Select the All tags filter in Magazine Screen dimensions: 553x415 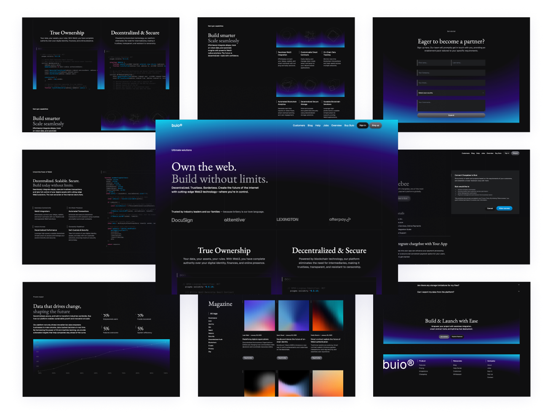pyautogui.click(x=214, y=313)
